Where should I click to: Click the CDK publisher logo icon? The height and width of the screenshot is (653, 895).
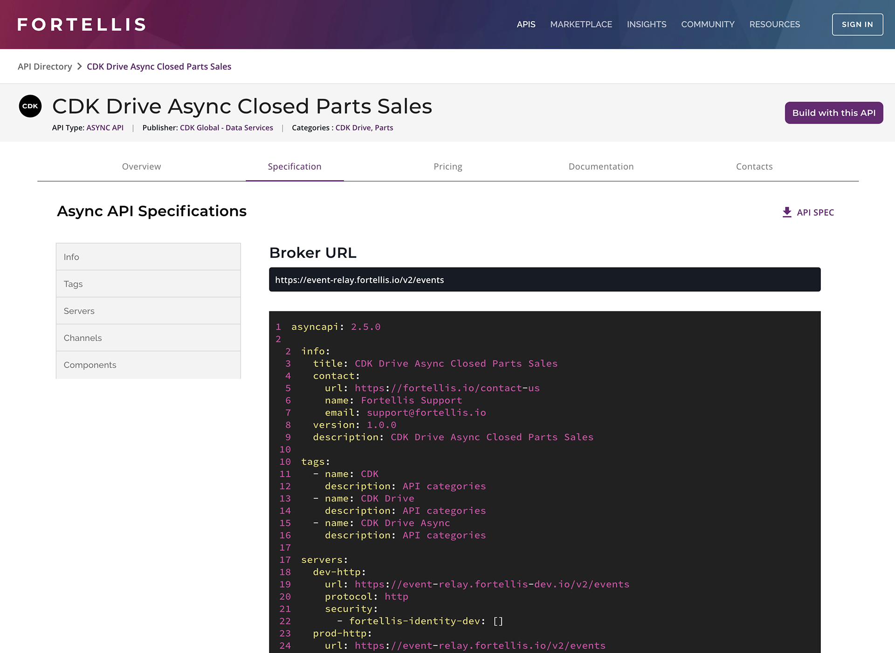tap(30, 106)
